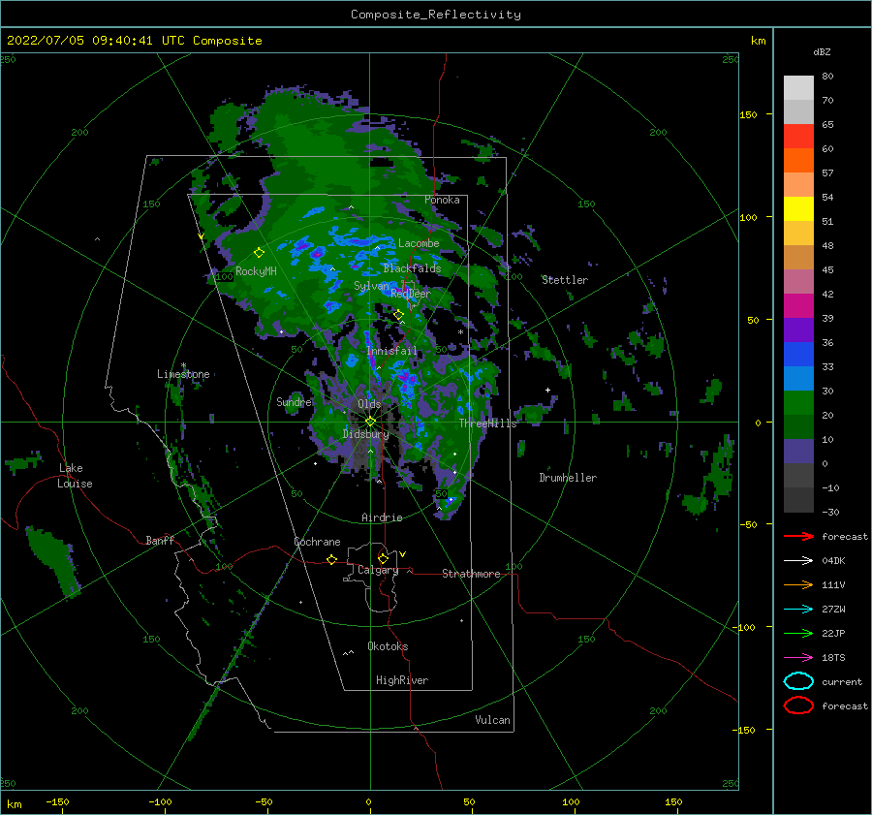The width and height of the screenshot is (872, 815).
Task: Click the 150 tick on right axis top
Action: click(x=749, y=114)
